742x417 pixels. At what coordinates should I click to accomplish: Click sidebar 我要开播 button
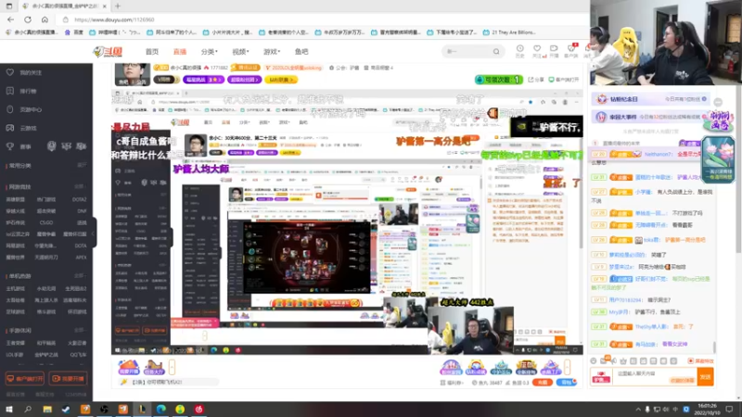(68, 378)
